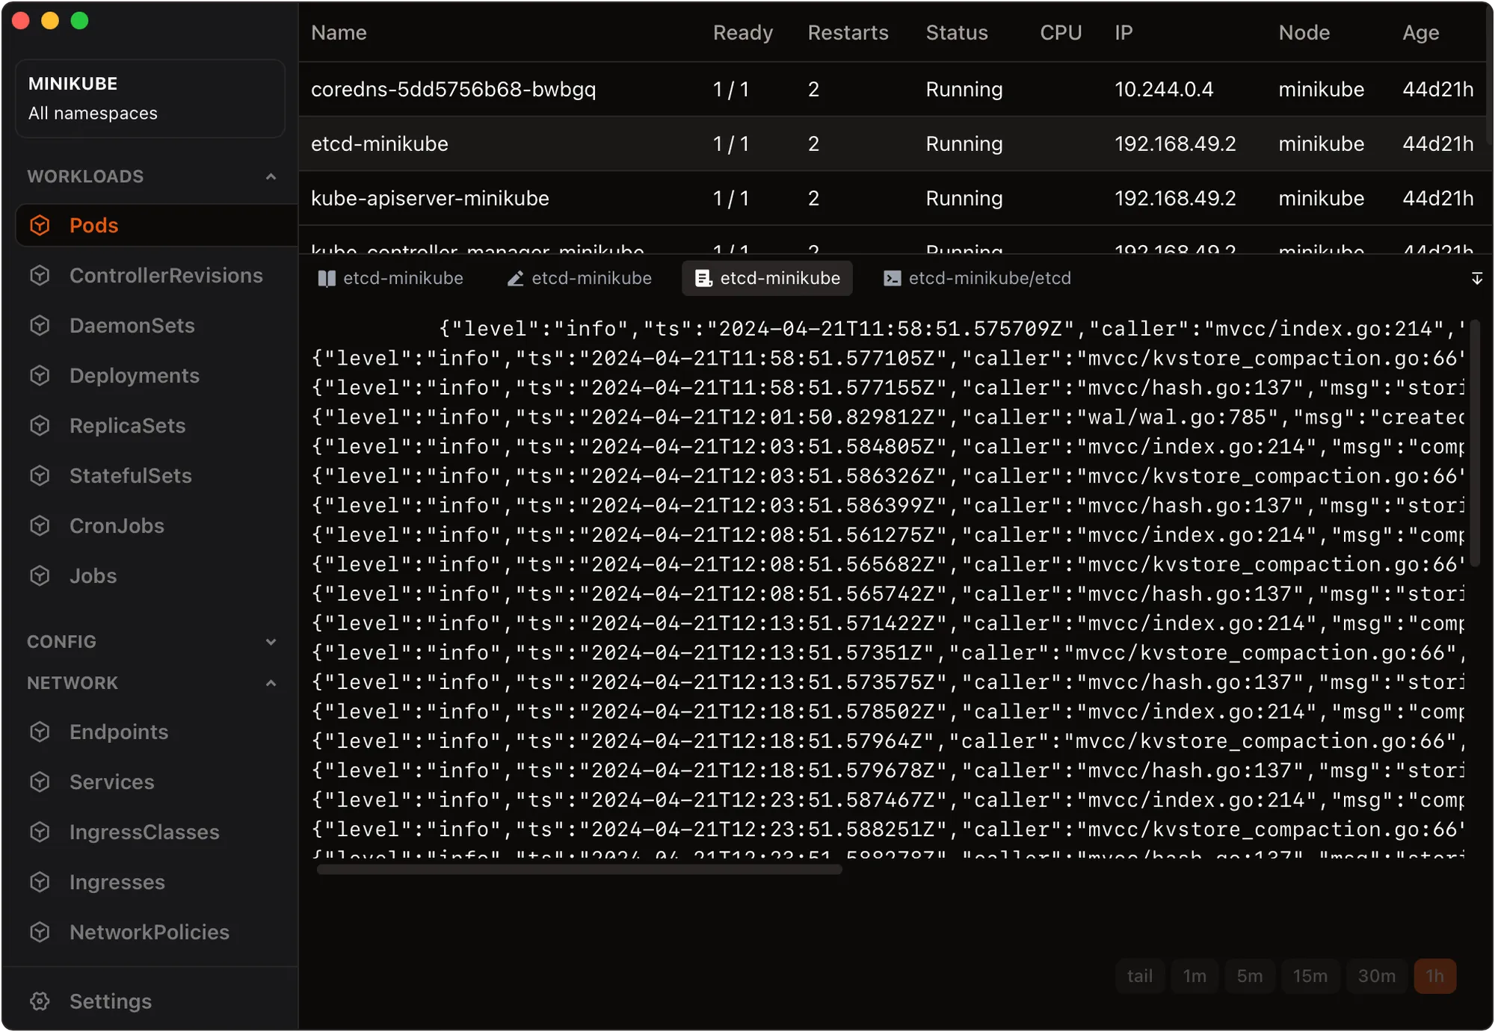
Task: Collapse the NETWORK section
Action: (271, 682)
